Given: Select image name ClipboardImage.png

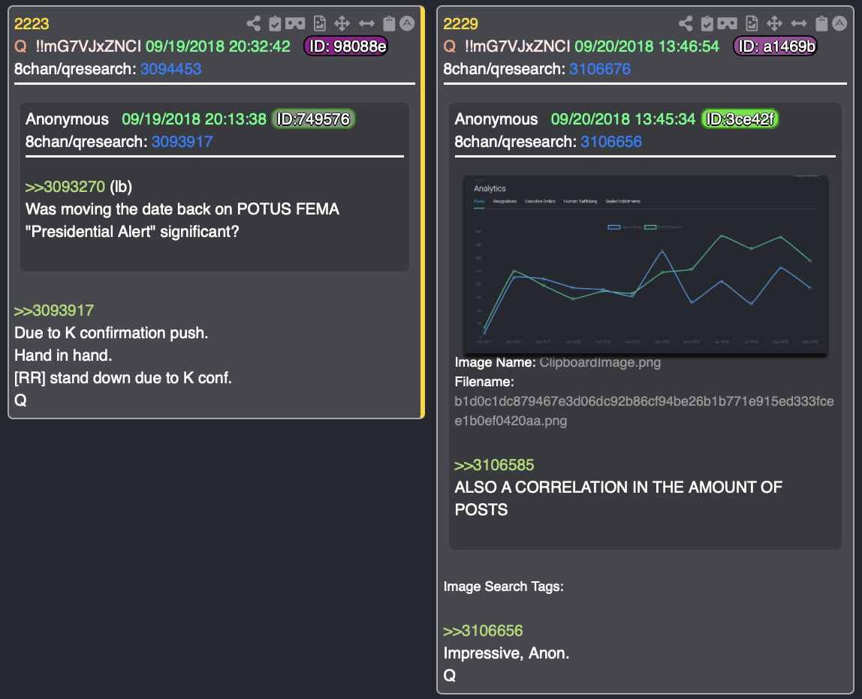Looking at the screenshot, I should pos(600,362).
